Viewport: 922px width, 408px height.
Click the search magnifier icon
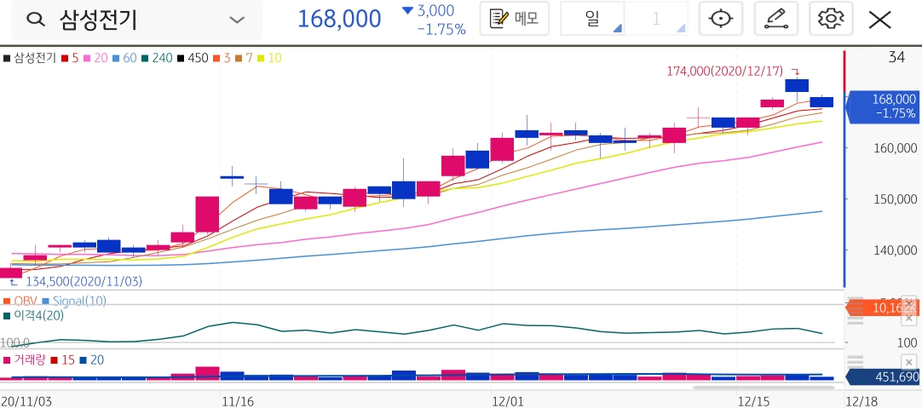click(37, 20)
